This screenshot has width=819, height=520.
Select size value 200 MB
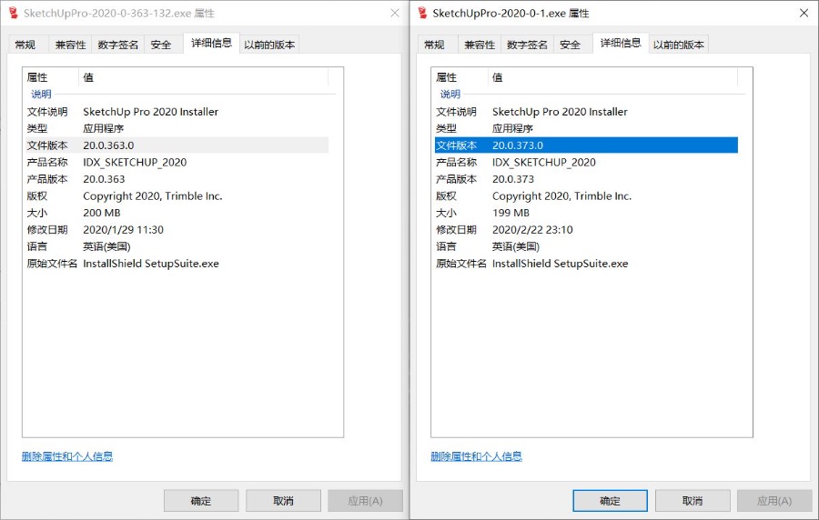coord(102,213)
